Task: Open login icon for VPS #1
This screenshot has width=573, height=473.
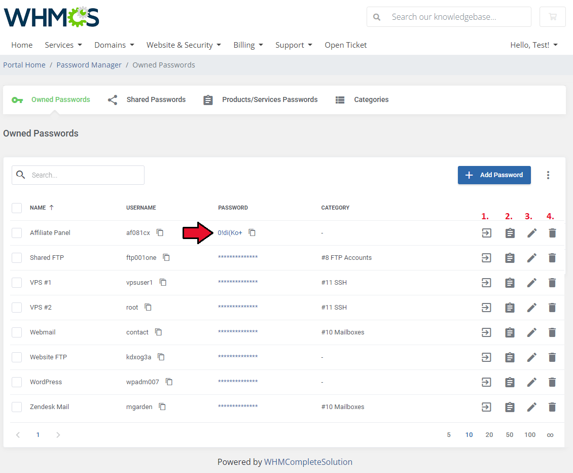Action: (486, 283)
